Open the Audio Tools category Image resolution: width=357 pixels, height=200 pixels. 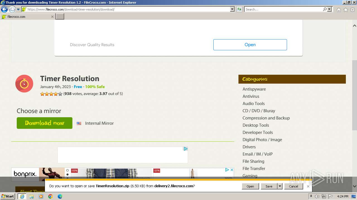click(254, 104)
